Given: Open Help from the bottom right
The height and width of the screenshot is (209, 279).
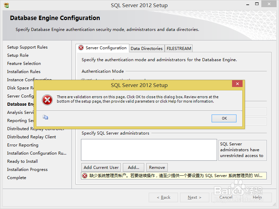Looking at the screenshot, I should point(258,197).
